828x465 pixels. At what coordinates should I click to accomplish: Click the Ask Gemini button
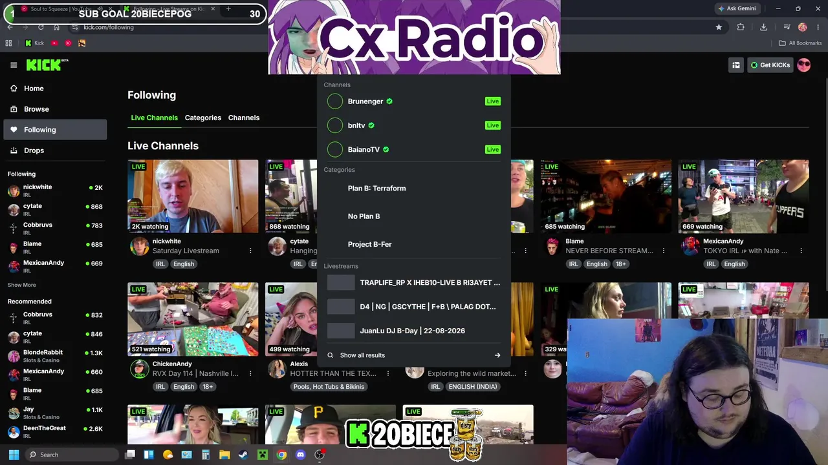pyautogui.click(x=737, y=8)
